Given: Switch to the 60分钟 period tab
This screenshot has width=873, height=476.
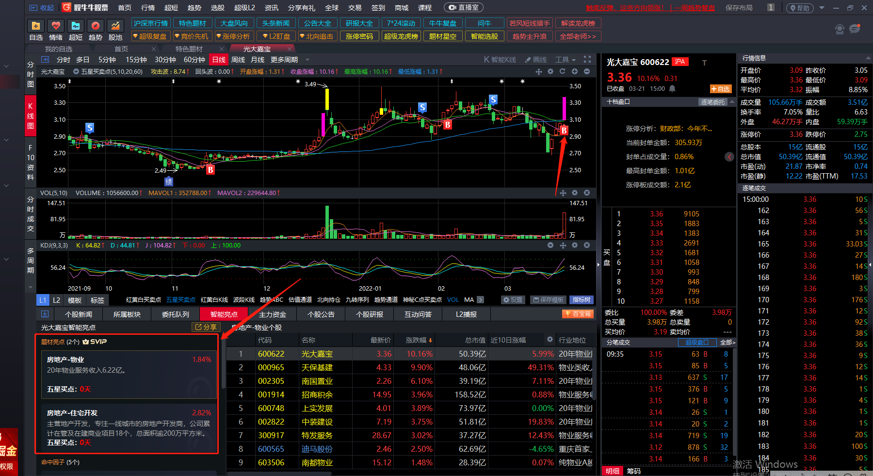Looking at the screenshot, I should tap(194, 60).
